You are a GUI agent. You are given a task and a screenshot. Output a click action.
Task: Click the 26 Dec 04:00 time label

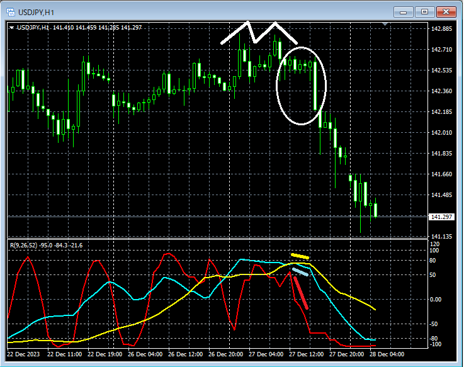click(145, 354)
